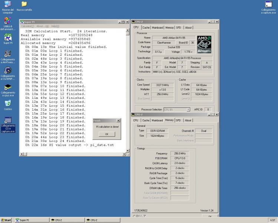278x223 pixels.
Task: Select Mainboard tab in upper CPU-Z
Action: pos(158,28)
